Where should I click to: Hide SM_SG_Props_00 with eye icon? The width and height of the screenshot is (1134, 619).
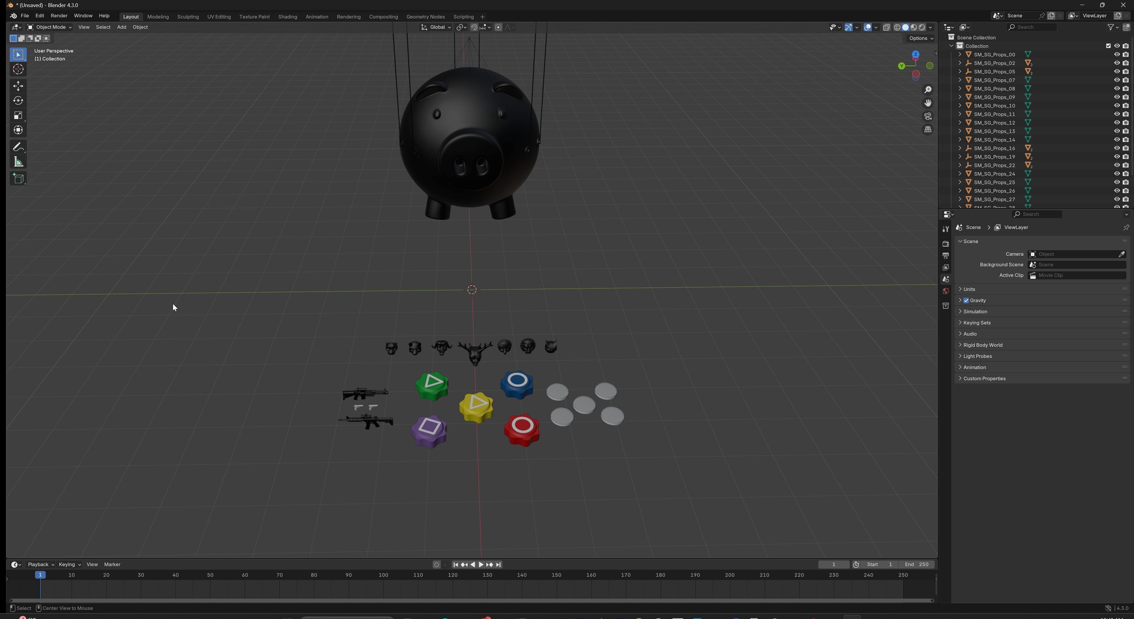1116,55
